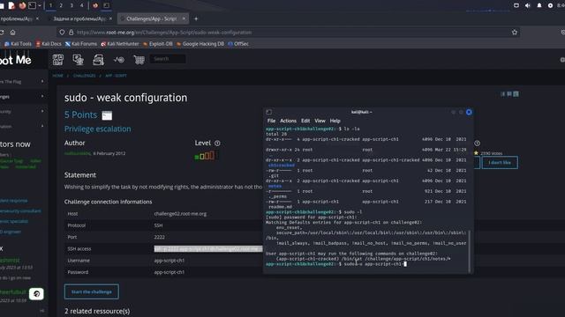The height and width of the screenshot is (317, 565).
Task: Open the Firefox launcher in the top panel
Action: [x=22, y=5]
